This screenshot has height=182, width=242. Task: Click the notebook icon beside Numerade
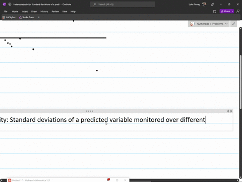[x=192, y=24]
